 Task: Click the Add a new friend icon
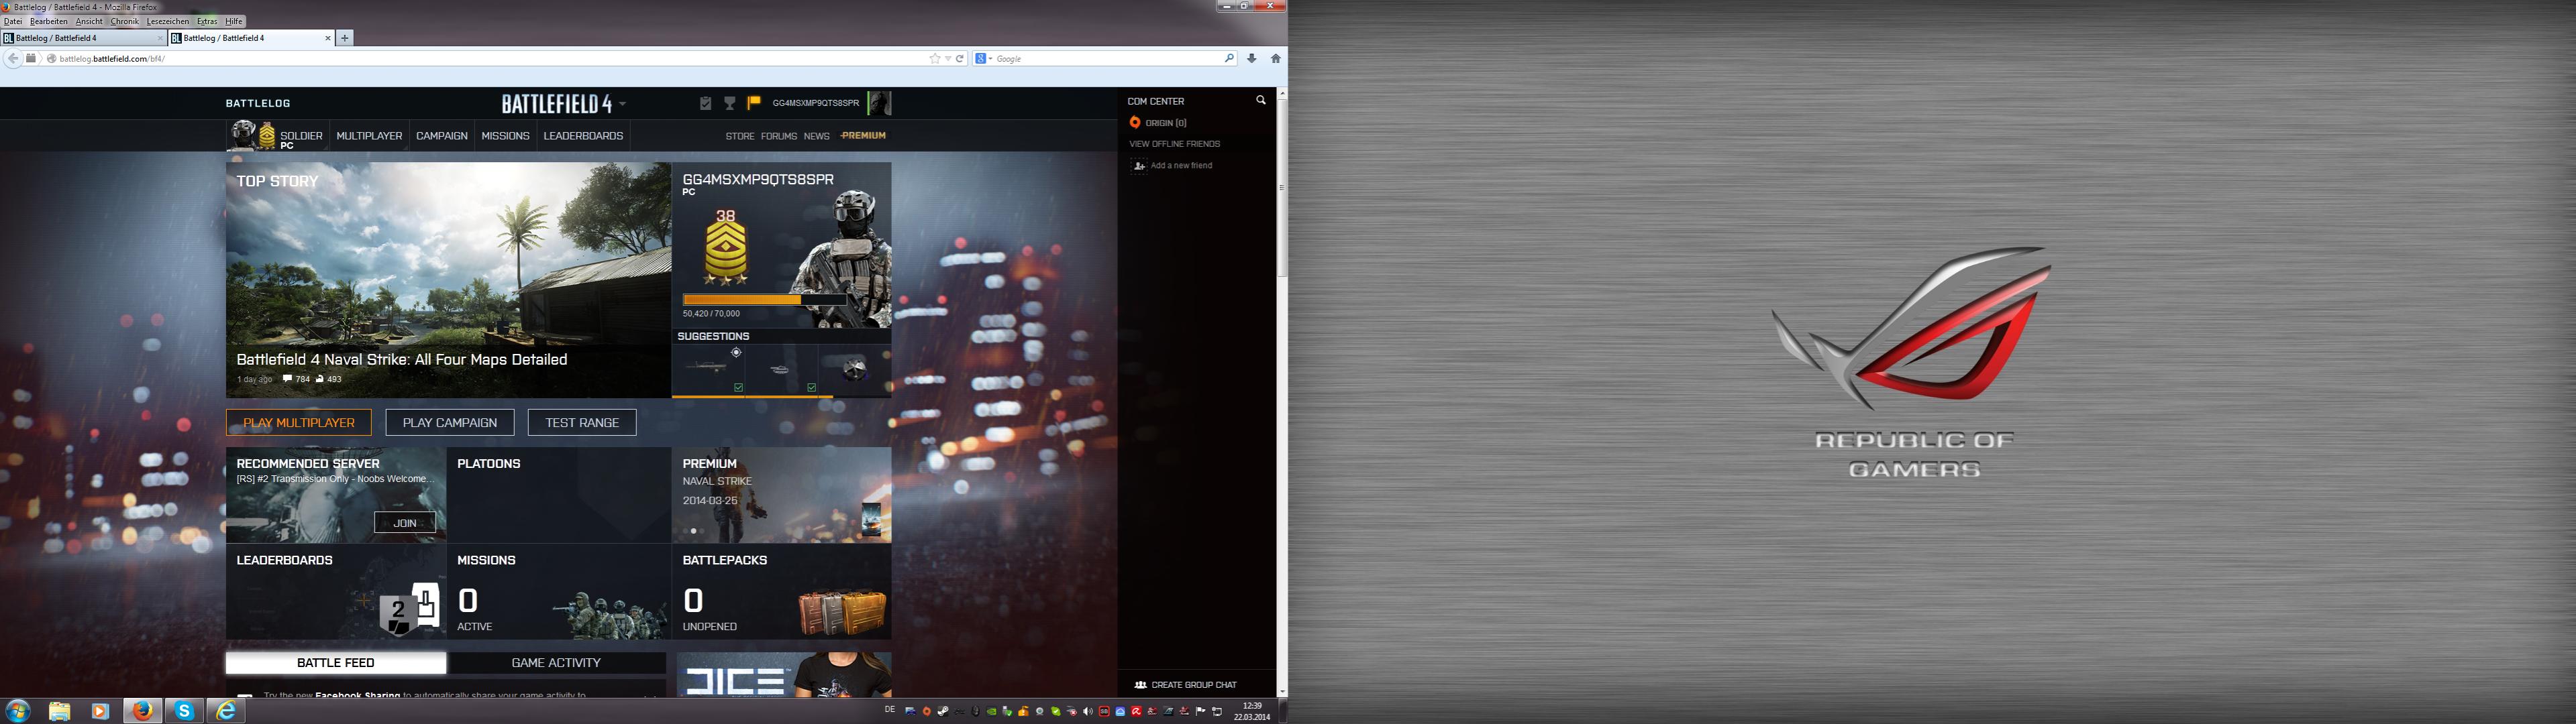click(x=1138, y=166)
